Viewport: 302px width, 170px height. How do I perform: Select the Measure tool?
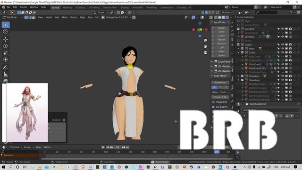click(x=6, y=74)
